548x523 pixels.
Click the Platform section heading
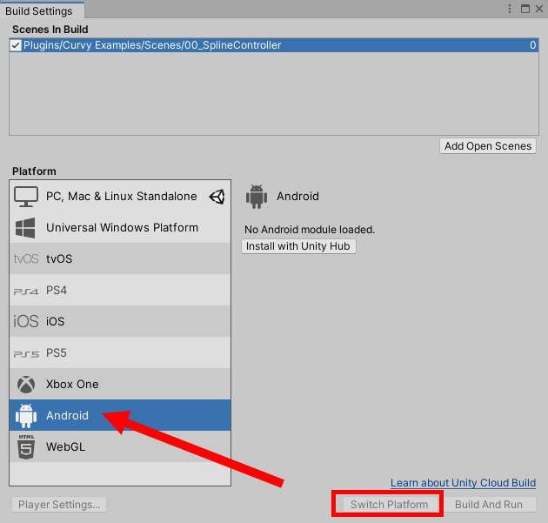(34, 171)
